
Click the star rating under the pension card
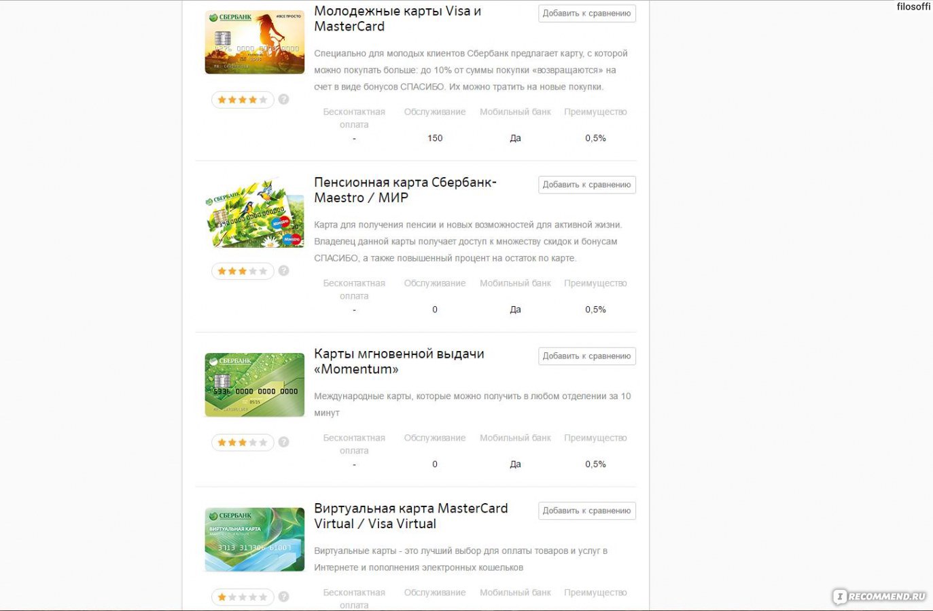[243, 271]
